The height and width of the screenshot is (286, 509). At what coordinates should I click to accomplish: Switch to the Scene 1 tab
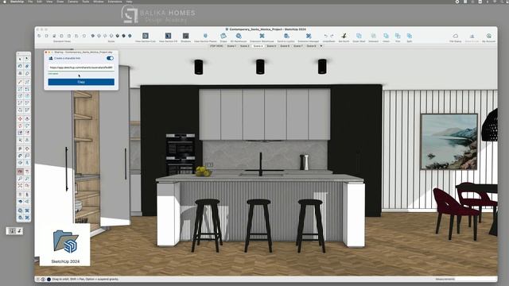[231, 46]
